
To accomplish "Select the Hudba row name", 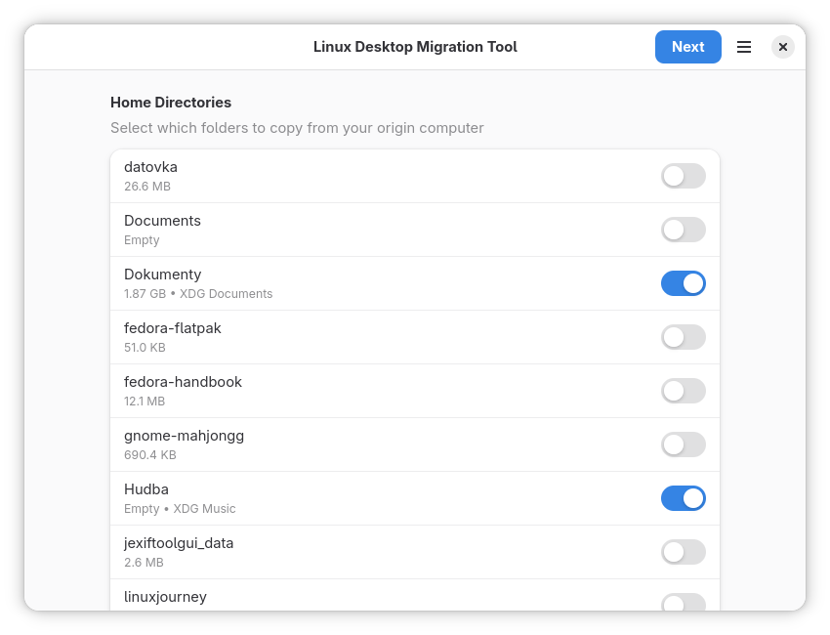I will tap(146, 489).
